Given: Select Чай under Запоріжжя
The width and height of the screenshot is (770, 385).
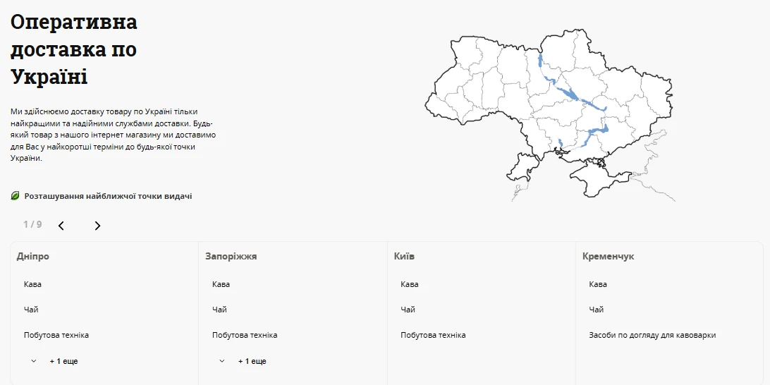Looking at the screenshot, I should [219, 310].
